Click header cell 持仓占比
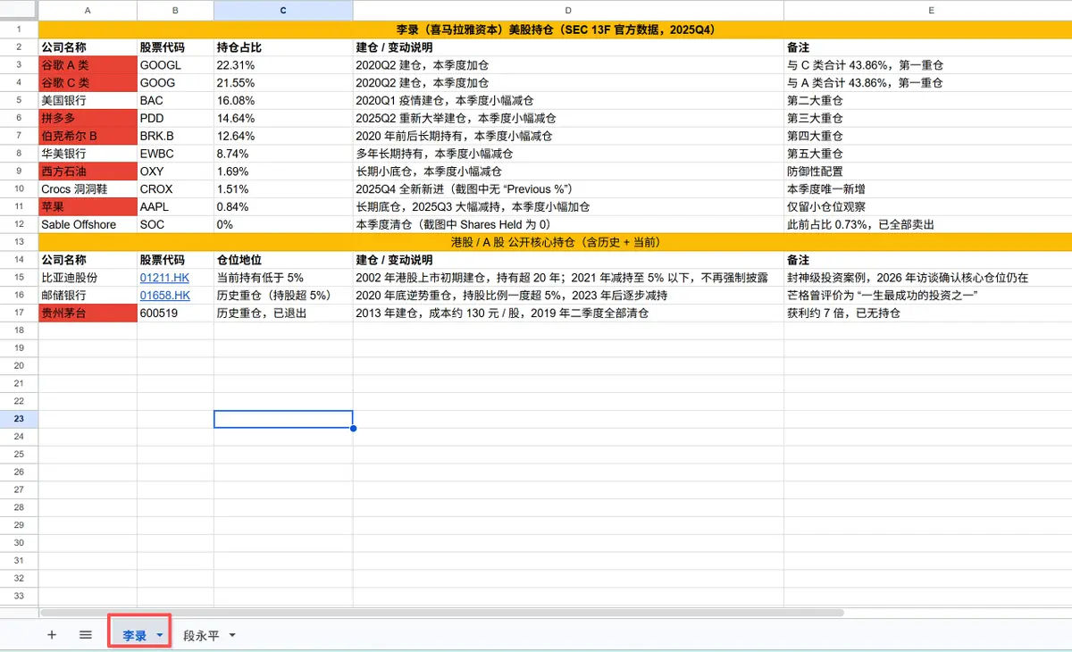Image resolution: width=1072 pixels, height=652 pixels. click(x=283, y=47)
